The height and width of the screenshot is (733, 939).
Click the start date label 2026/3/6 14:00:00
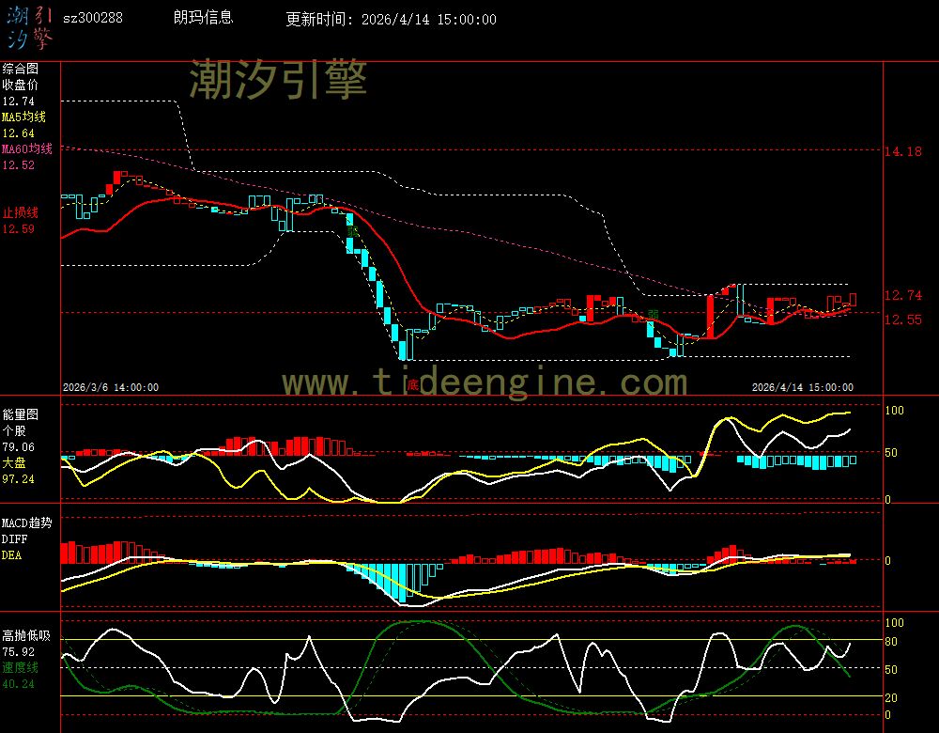[x=111, y=386]
